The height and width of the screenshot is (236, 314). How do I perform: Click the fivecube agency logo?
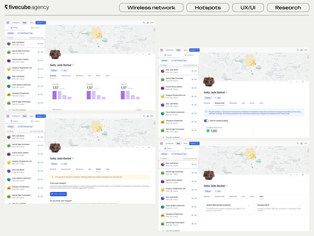click(27, 7)
